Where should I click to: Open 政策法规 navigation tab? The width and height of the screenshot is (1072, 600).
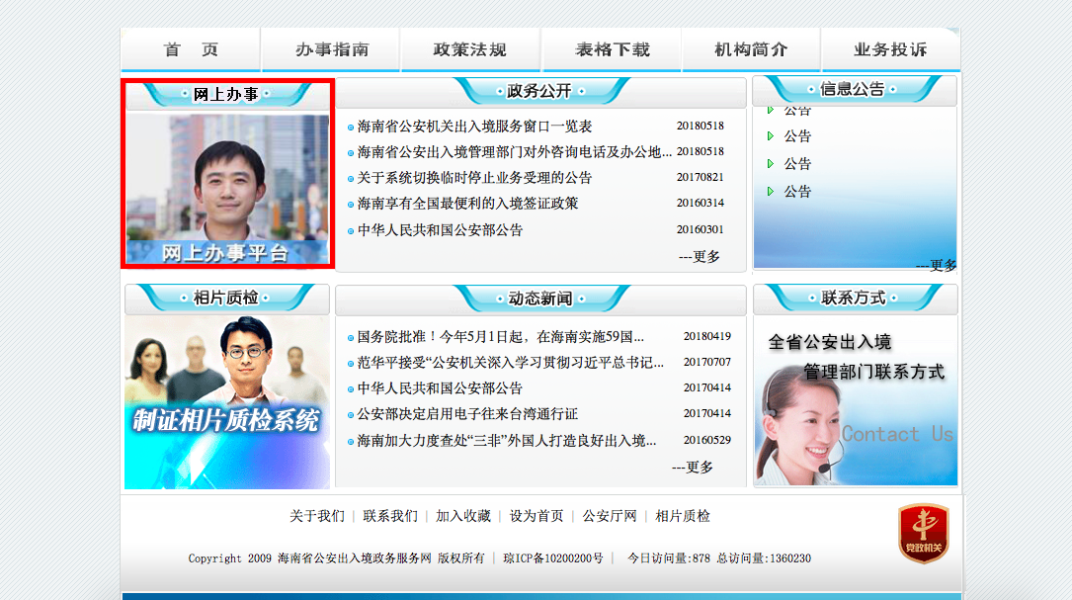click(470, 49)
